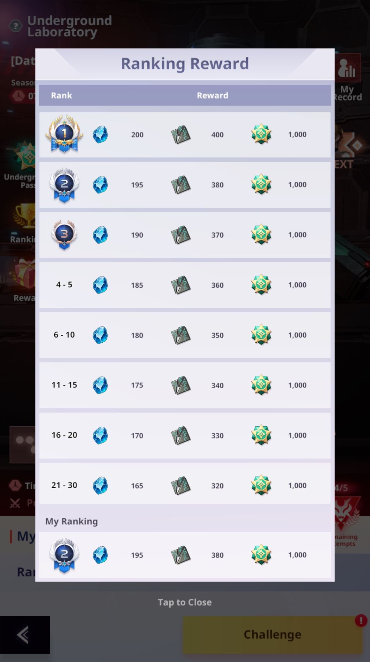The height and width of the screenshot is (662, 370).
Task: Tap the blue gem icon in rank 1 row
Action: [100, 134]
